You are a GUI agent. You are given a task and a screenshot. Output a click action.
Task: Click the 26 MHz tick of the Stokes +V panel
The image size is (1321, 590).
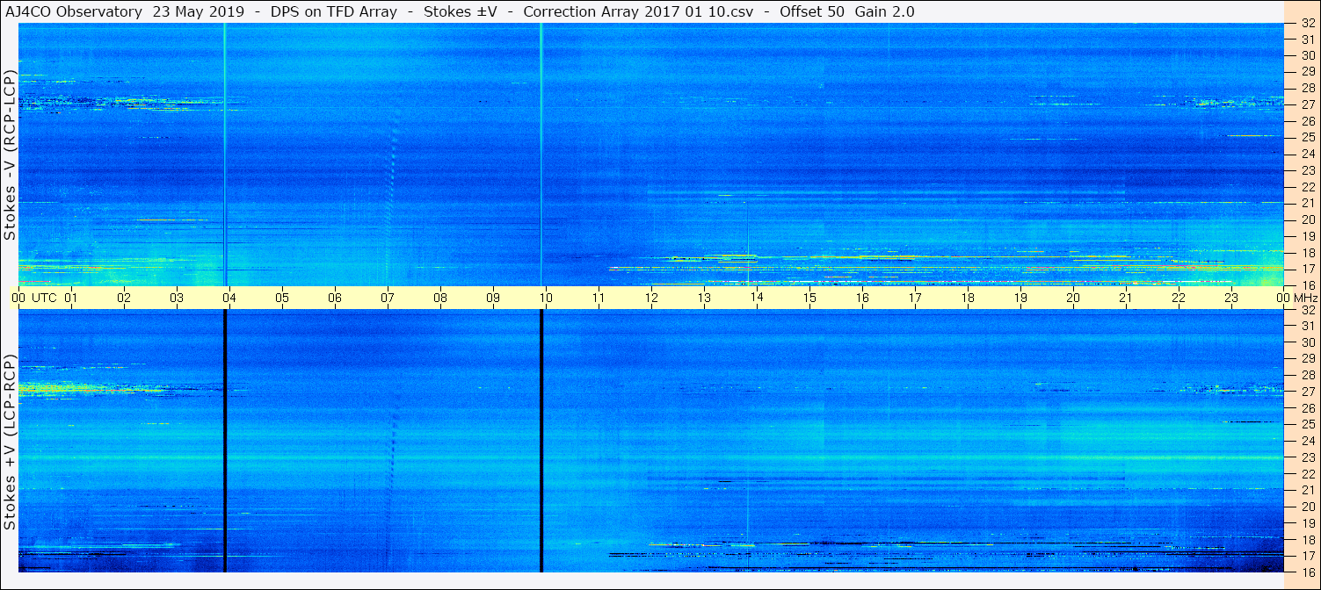[1307, 408]
